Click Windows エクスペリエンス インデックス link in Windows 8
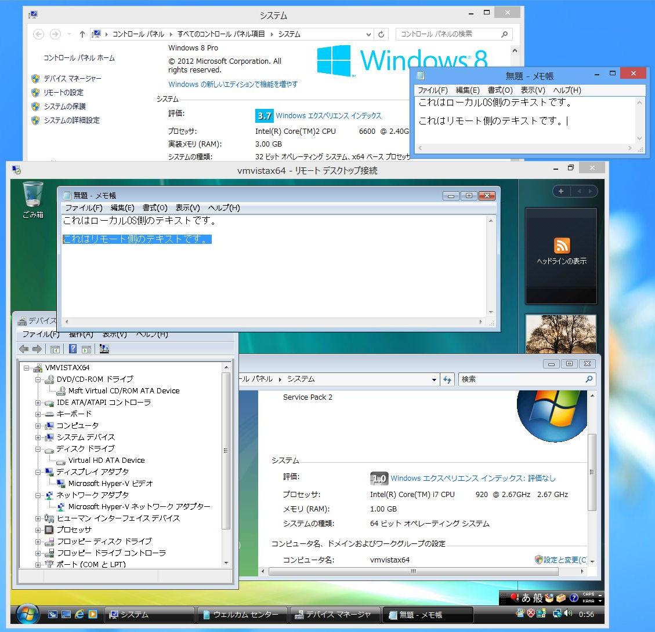This screenshot has width=655, height=632. click(x=328, y=115)
